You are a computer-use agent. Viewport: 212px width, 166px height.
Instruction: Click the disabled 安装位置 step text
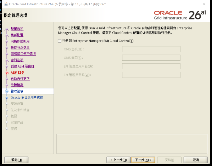tap(17, 104)
